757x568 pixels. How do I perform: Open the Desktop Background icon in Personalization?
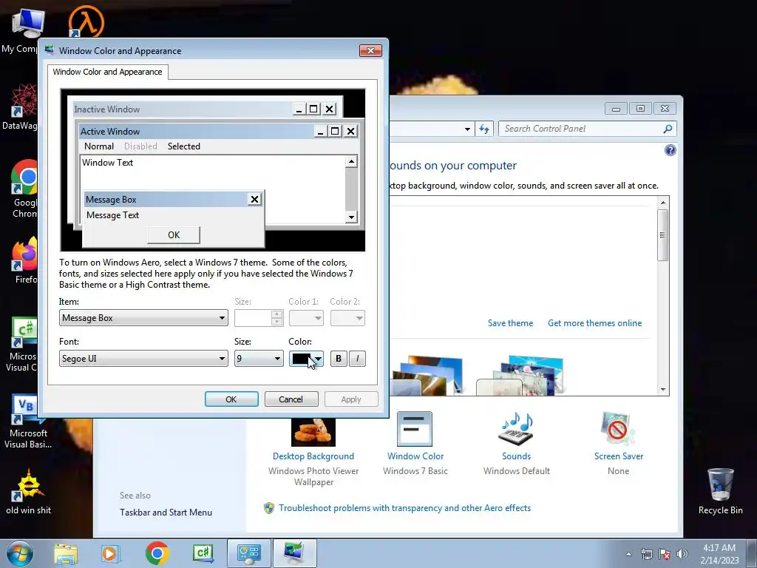click(313, 432)
